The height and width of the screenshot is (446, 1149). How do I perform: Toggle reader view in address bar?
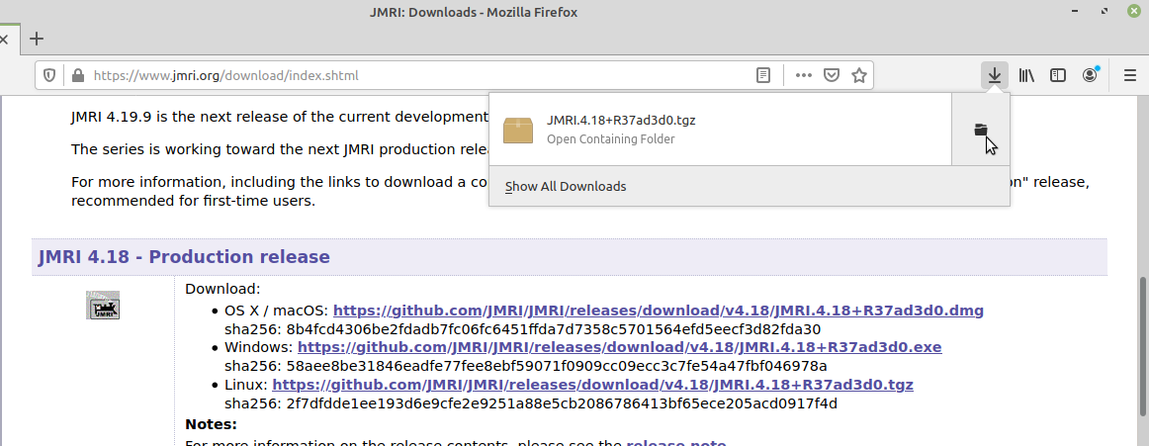click(763, 75)
